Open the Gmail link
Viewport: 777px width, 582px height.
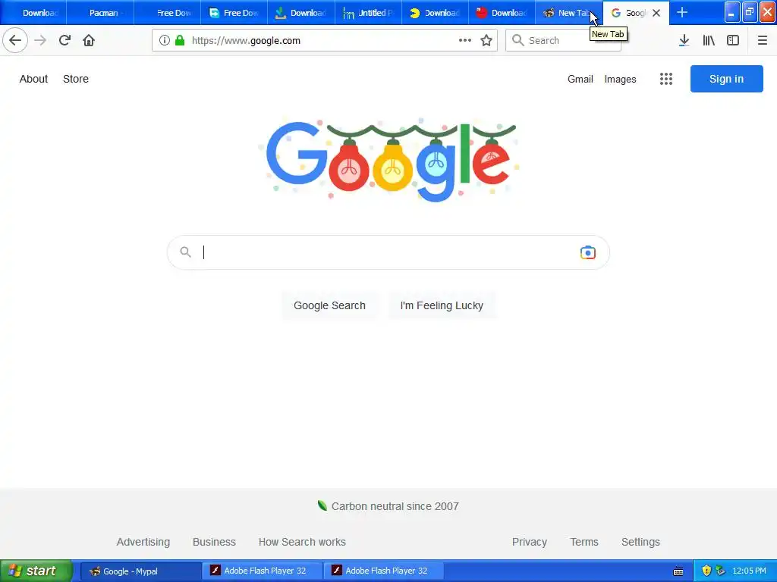click(580, 79)
